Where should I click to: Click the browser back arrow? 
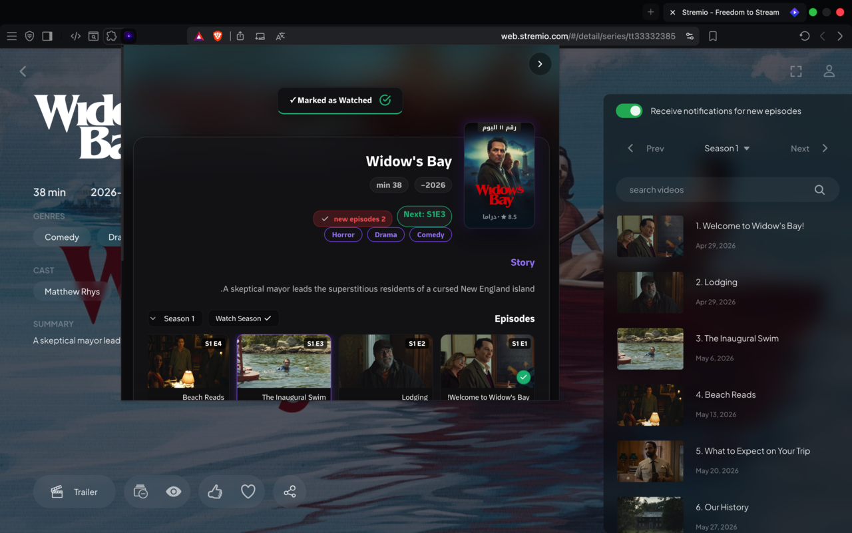823,36
